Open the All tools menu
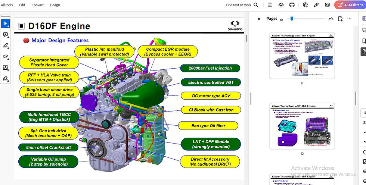Viewport: 366px width, 185px height. click(x=7, y=5)
